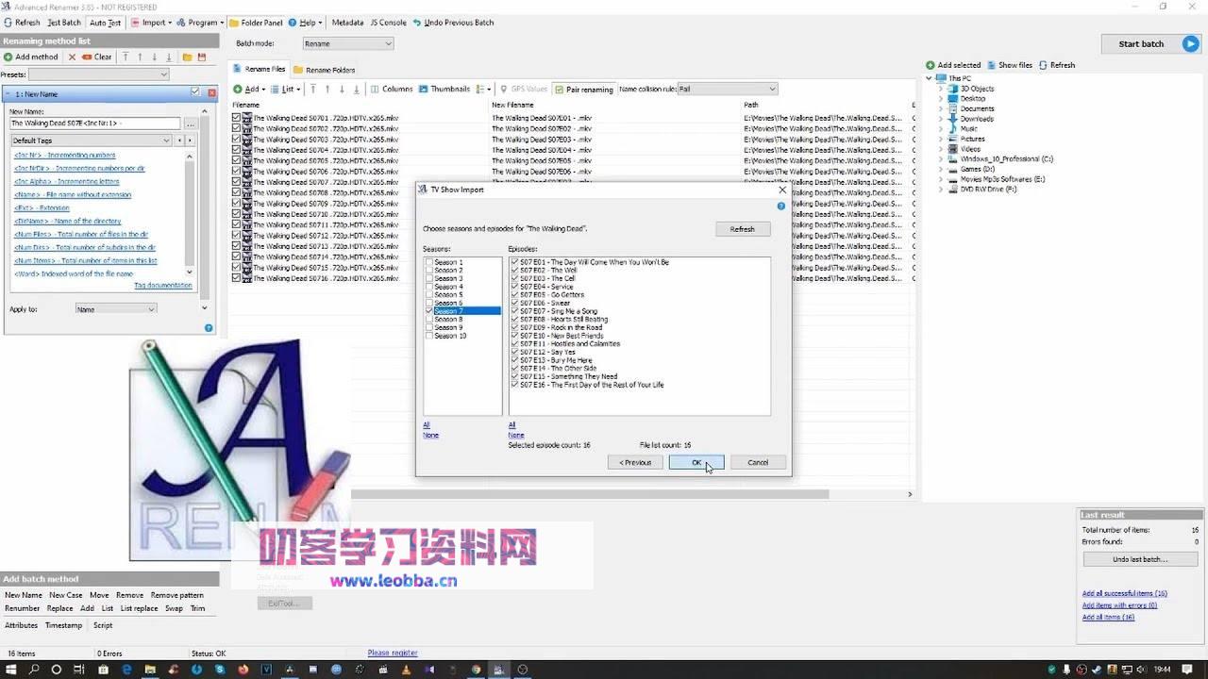Click the red X remove method icon

[72, 57]
